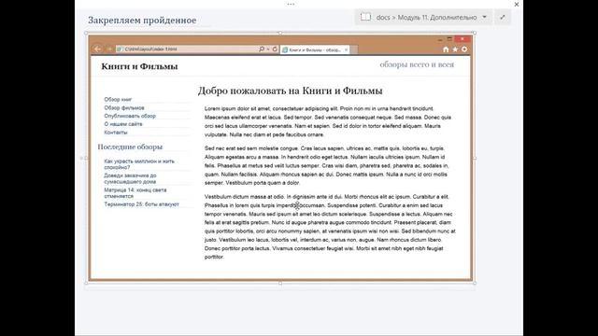
Task: Click the bottom-center resize handle of the image
Action: click(x=280, y=283)
